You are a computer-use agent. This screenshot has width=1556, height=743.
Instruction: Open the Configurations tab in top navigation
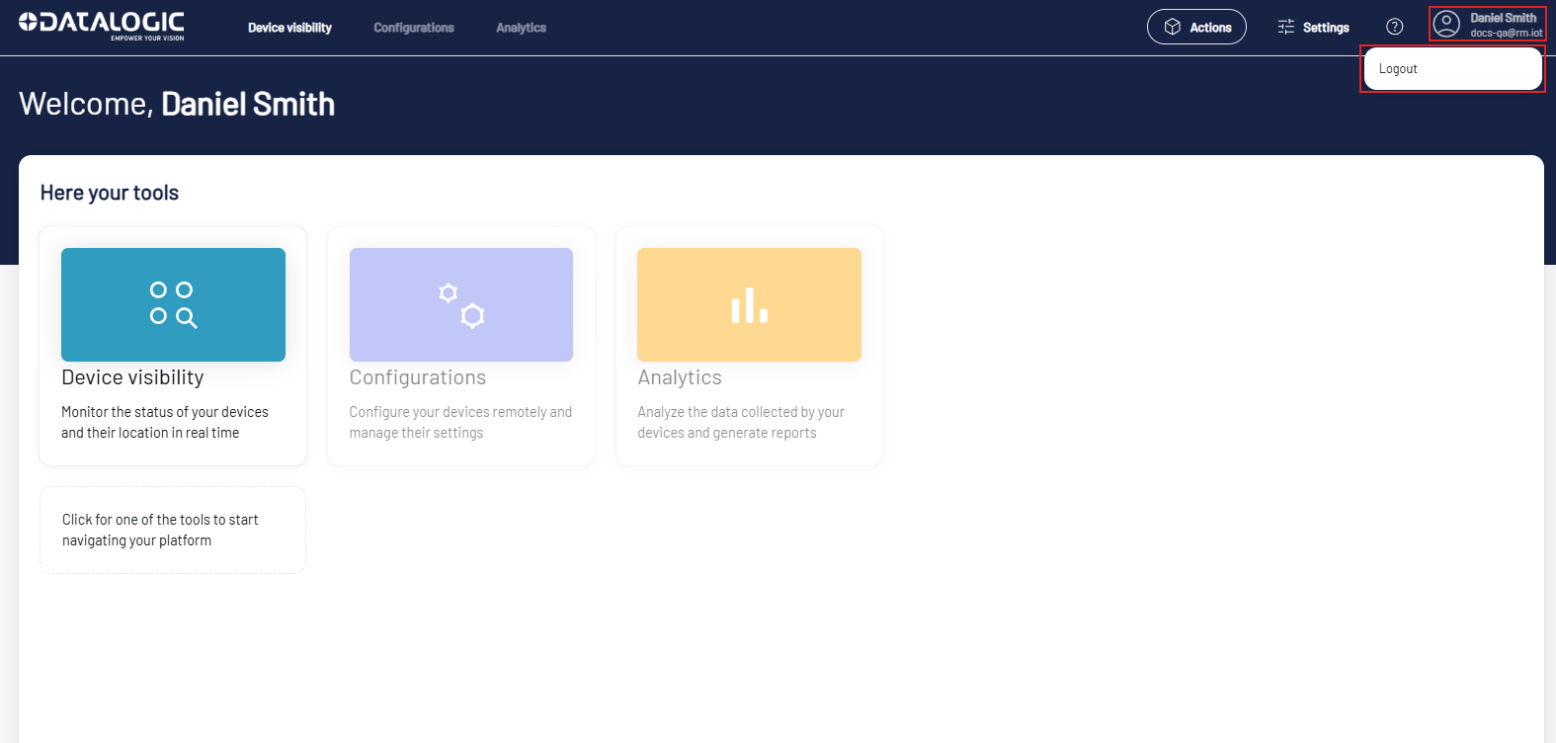414,28
